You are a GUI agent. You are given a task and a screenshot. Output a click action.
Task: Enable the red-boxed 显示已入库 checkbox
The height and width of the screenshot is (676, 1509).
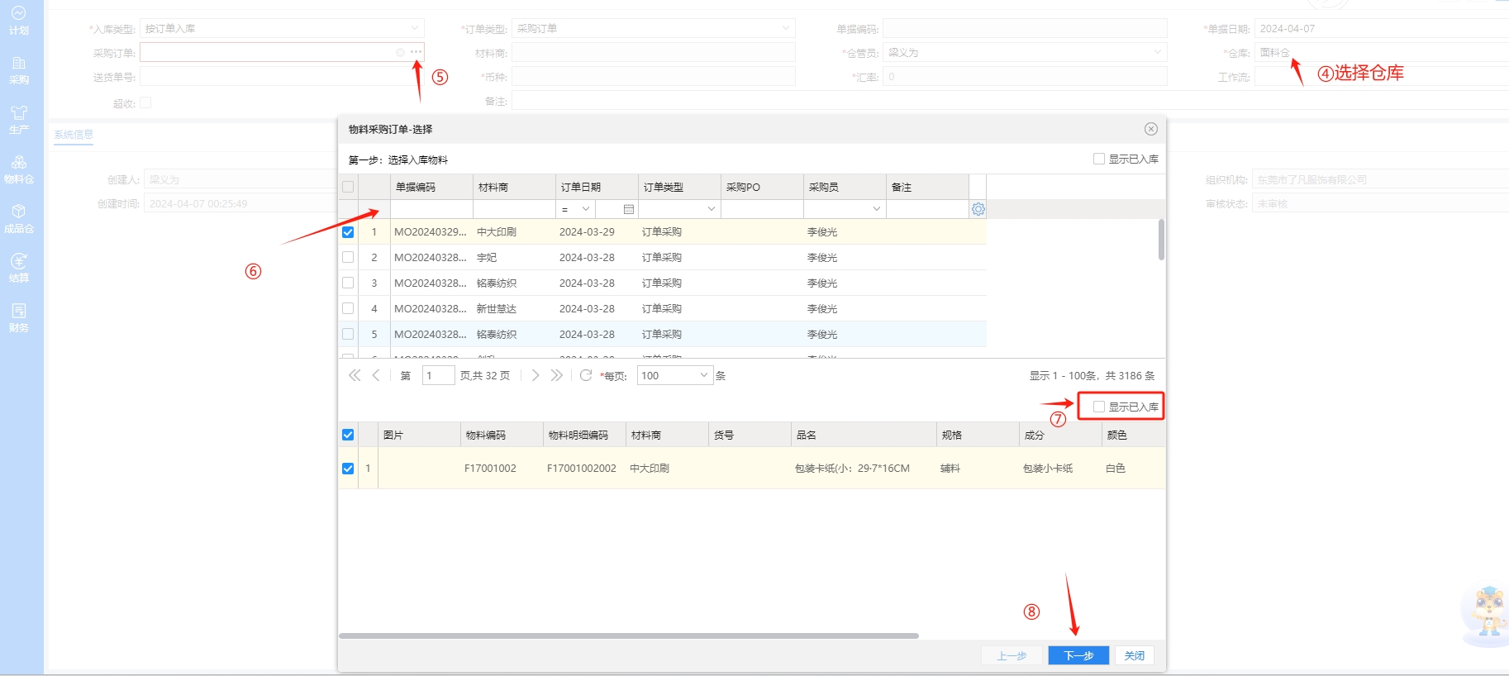point(1099,407)
